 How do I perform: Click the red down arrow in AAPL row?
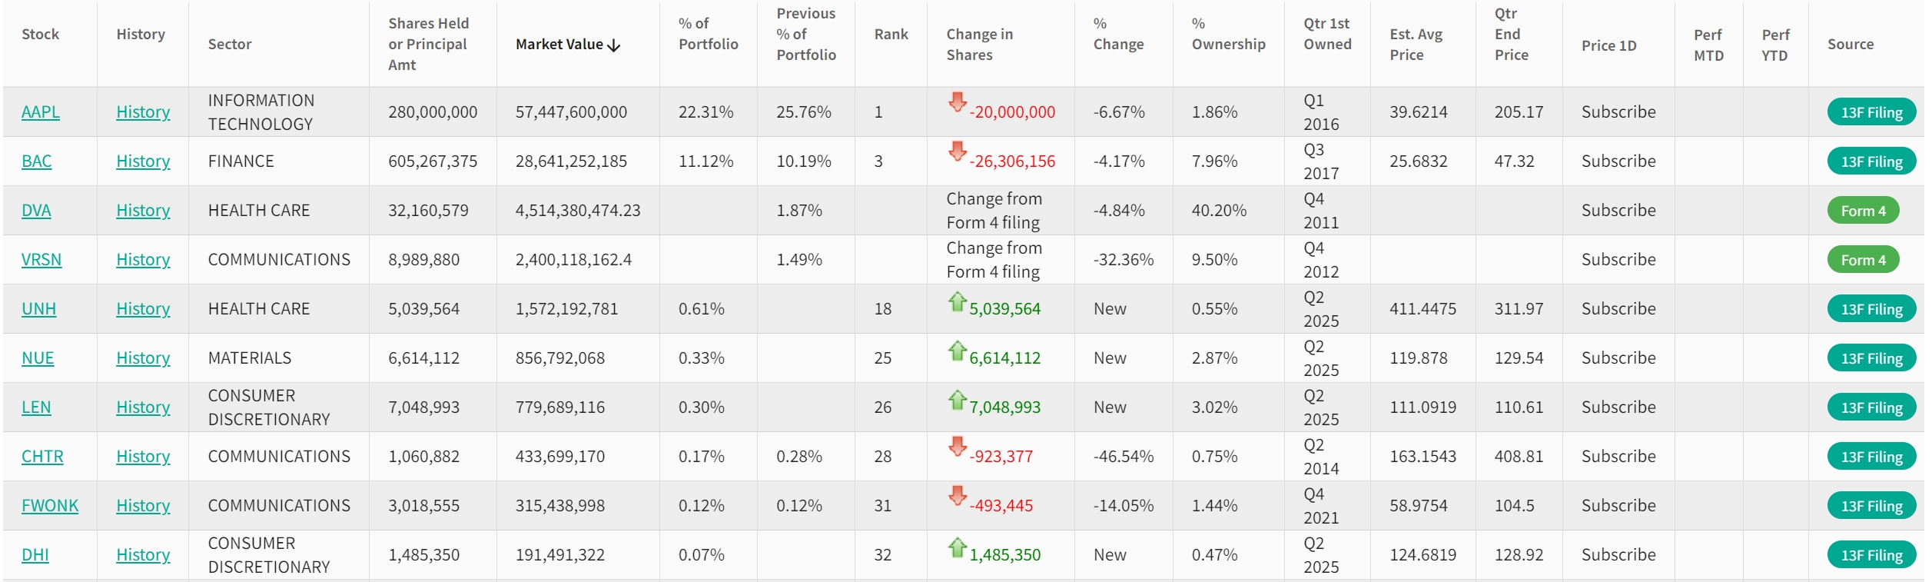click(x=957, y=102)
